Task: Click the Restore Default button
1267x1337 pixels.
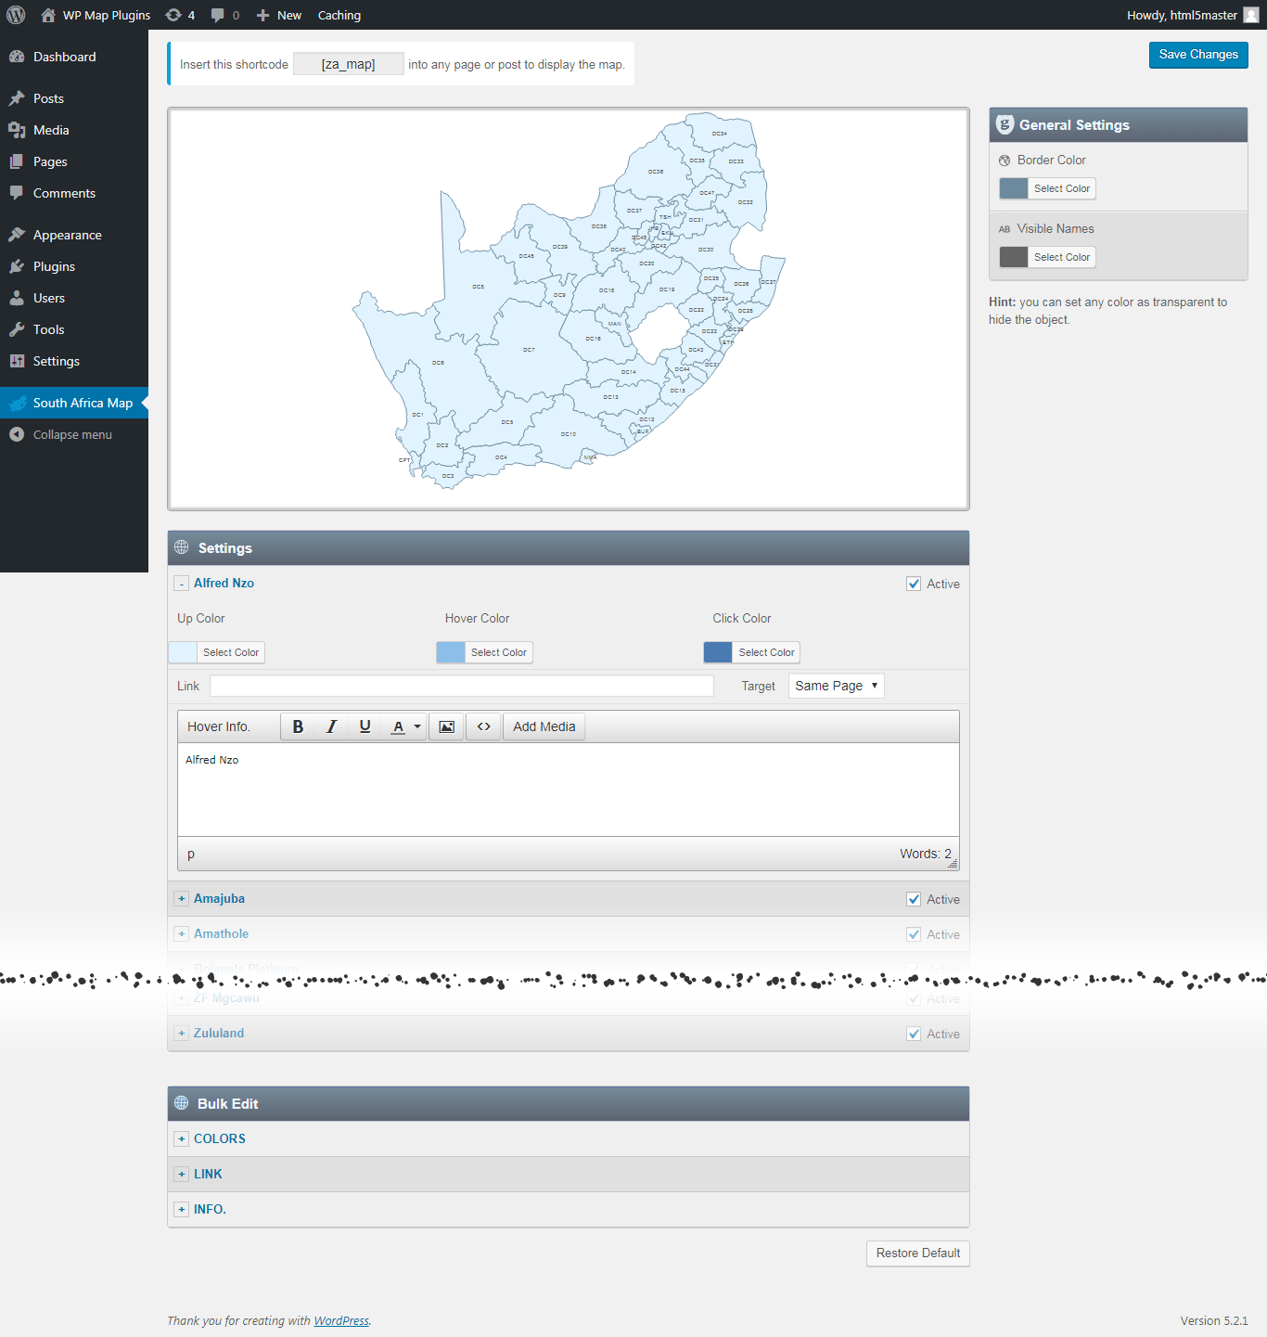Action: [918, 1253]
